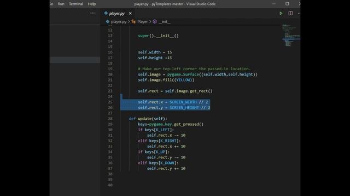Click the self.rect.x -= 10 line
Image resolution: width=350 pixels, height=196 pixels.
[x=166, y=136]
